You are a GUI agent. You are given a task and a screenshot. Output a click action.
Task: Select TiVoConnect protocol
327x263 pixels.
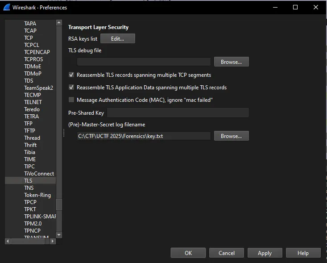[x=39, y=173]
